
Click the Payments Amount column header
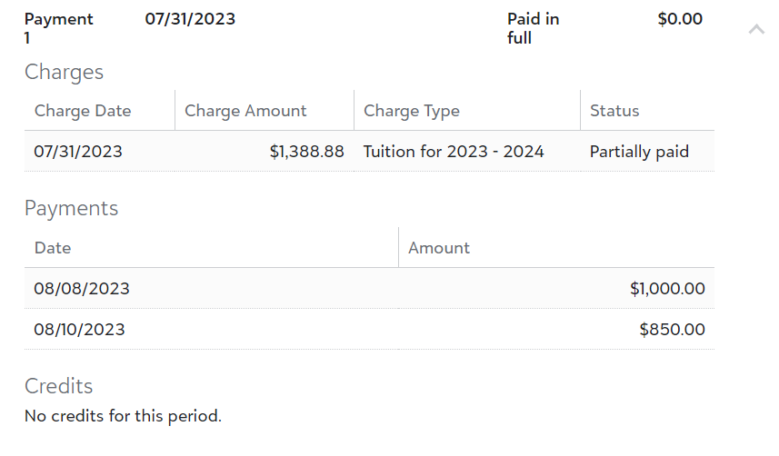point(439,248)
